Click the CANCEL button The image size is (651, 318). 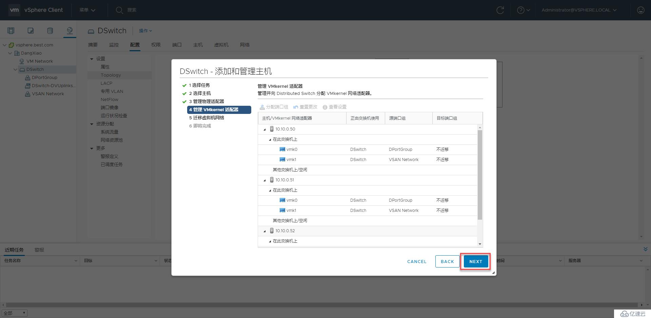click(417, 261)
